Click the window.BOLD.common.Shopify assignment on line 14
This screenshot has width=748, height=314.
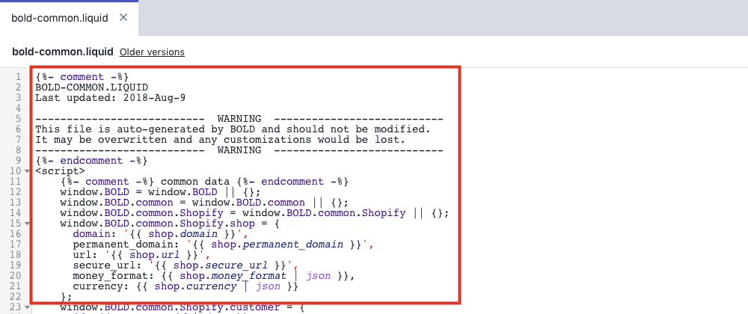255,213
